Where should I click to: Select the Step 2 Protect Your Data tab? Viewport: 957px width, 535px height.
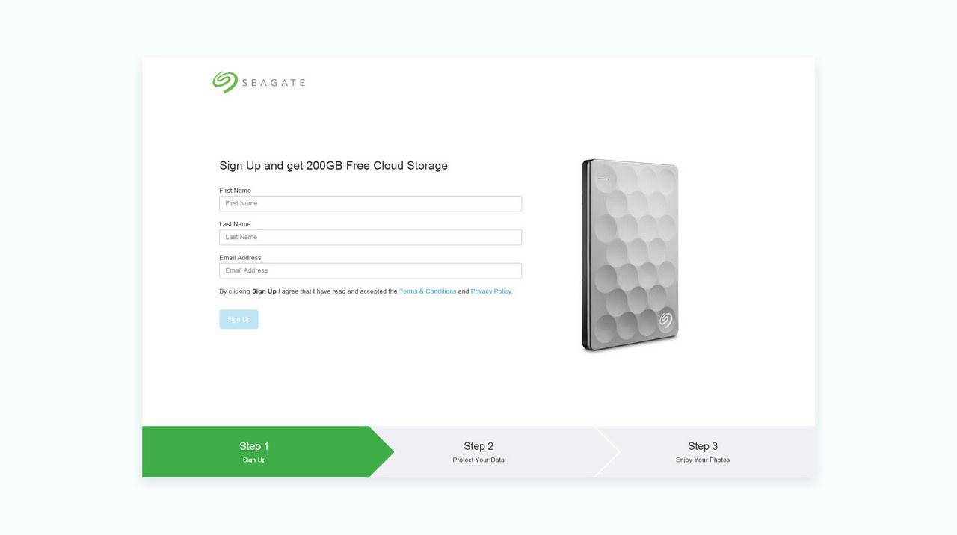coord(478,451)
